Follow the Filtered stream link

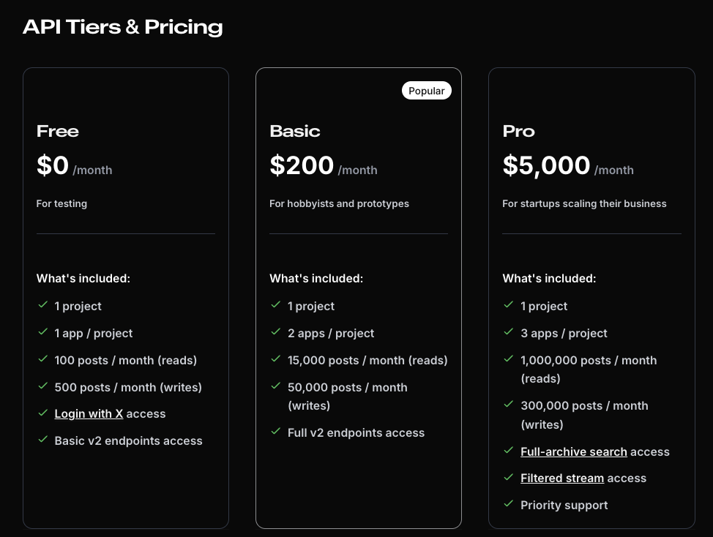(x=561, y=478)
